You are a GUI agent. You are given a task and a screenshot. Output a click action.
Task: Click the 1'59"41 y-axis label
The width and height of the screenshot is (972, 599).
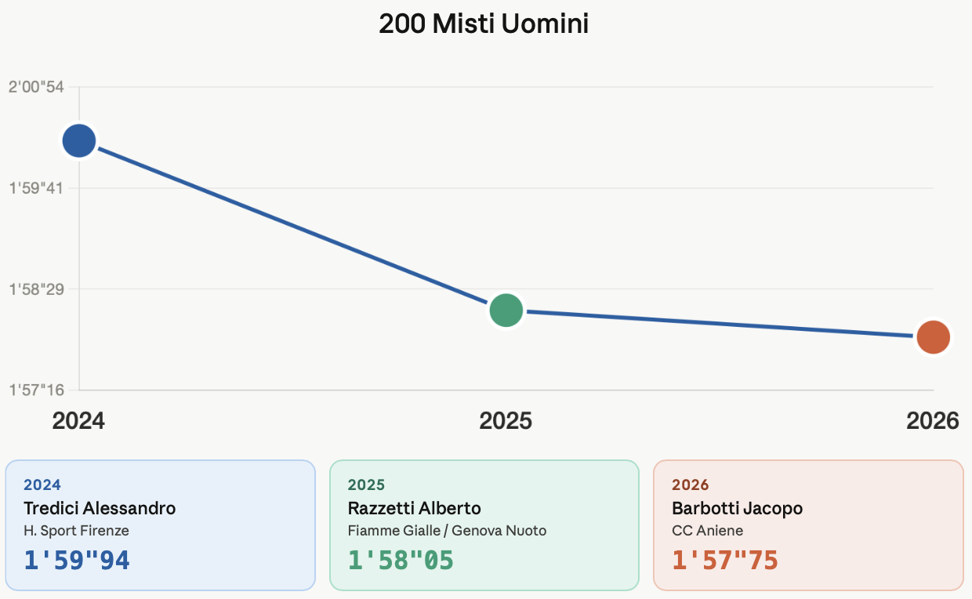36,188
